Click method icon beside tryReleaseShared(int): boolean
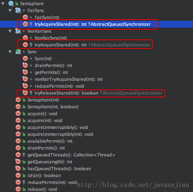Image resolution: width=193 pixels, height=192 pixels. (25, 93)
